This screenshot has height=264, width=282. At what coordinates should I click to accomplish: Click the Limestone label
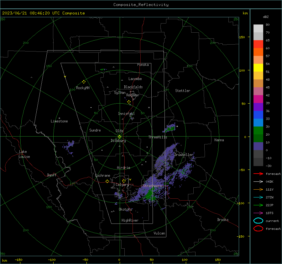[59, 121]
